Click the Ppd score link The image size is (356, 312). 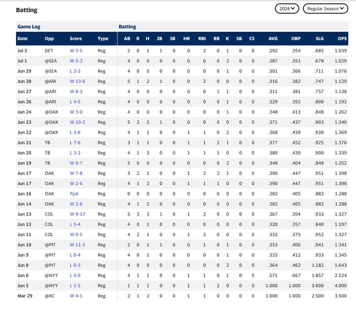74,193
